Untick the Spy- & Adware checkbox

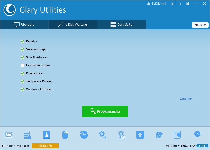click(x=22, y=57)
